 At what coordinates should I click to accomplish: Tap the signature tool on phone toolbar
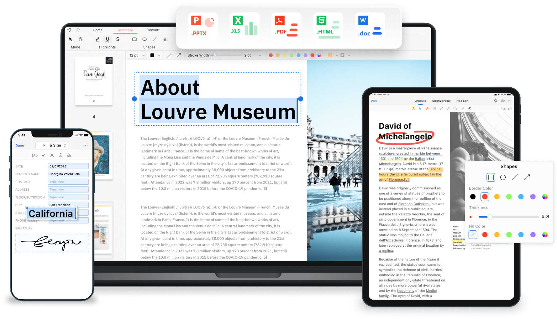click(69, 155)
